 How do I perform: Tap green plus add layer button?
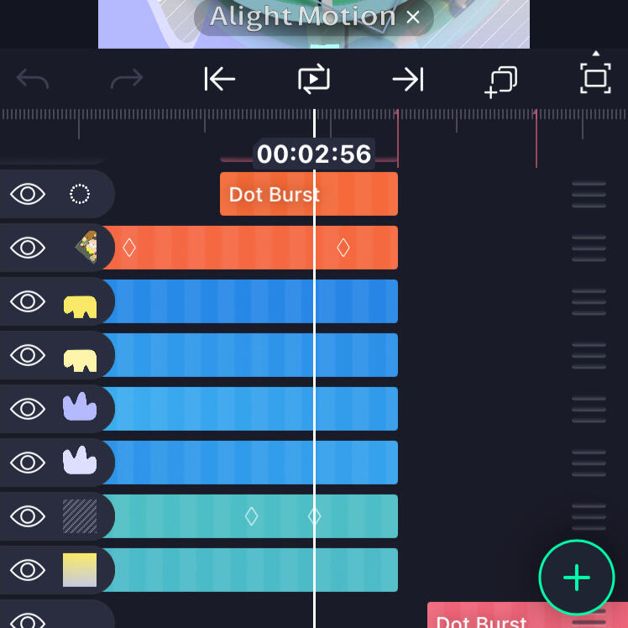576,577
